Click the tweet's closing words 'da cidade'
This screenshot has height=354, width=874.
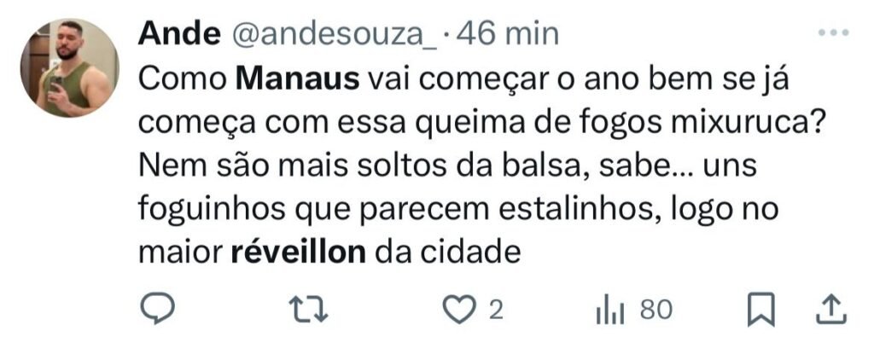pos(447,253)
